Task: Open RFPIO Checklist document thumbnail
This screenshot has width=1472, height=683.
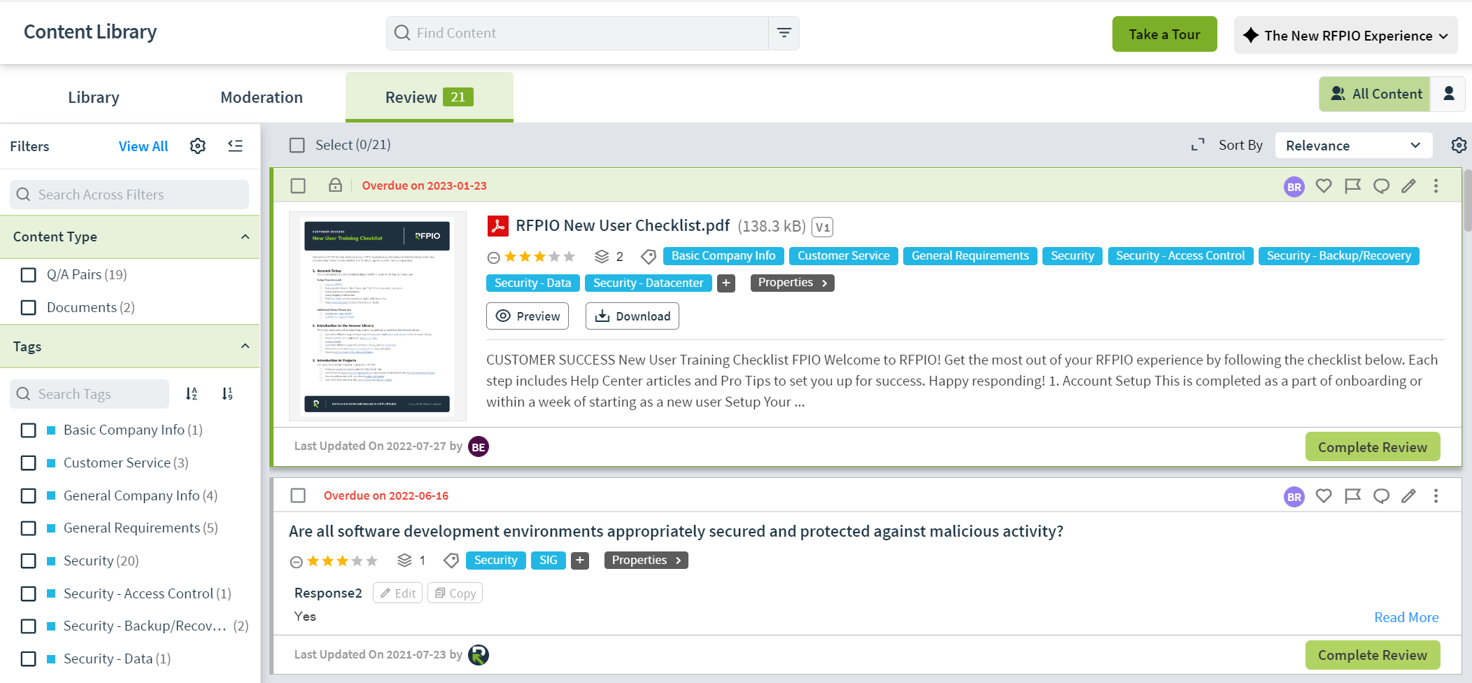Action: pyautogui.click(x=378, y=316)
